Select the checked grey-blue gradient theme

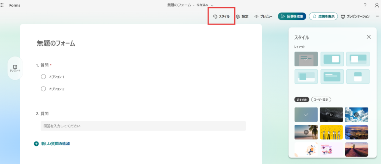point(306,114)
